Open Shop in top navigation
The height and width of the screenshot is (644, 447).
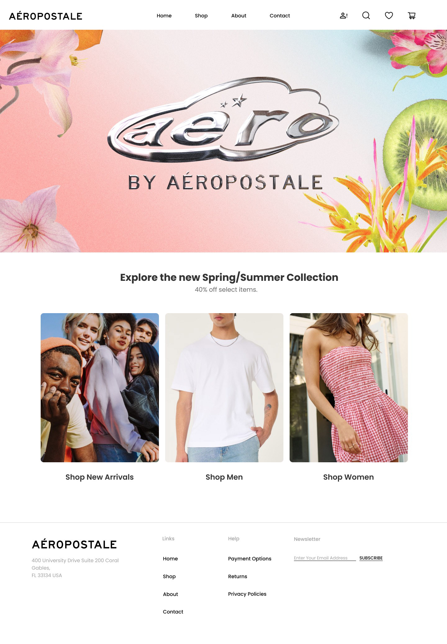(x=201, y=16)
